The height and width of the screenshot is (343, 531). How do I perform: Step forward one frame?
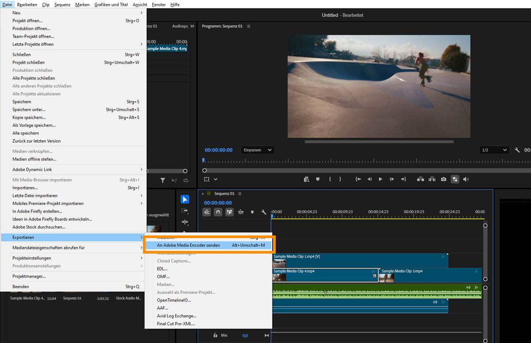pyautogui.click(x=392, y=179)
